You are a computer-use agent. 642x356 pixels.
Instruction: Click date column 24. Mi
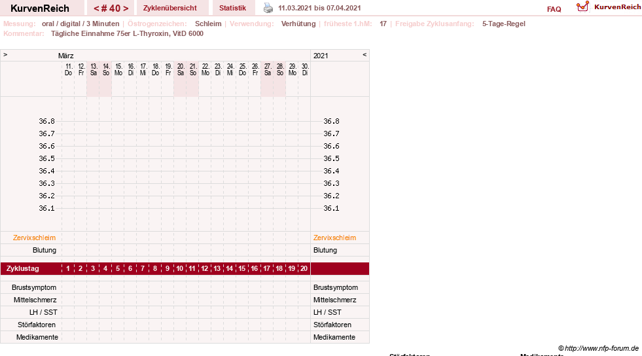click(230, 69)
